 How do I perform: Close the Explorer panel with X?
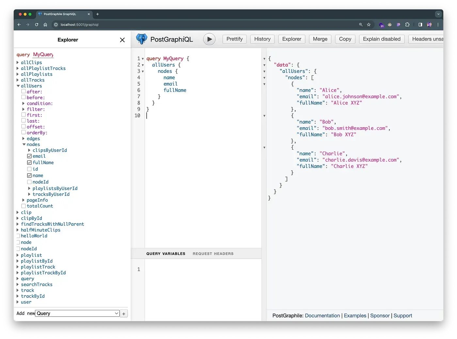tap(122, 40)
